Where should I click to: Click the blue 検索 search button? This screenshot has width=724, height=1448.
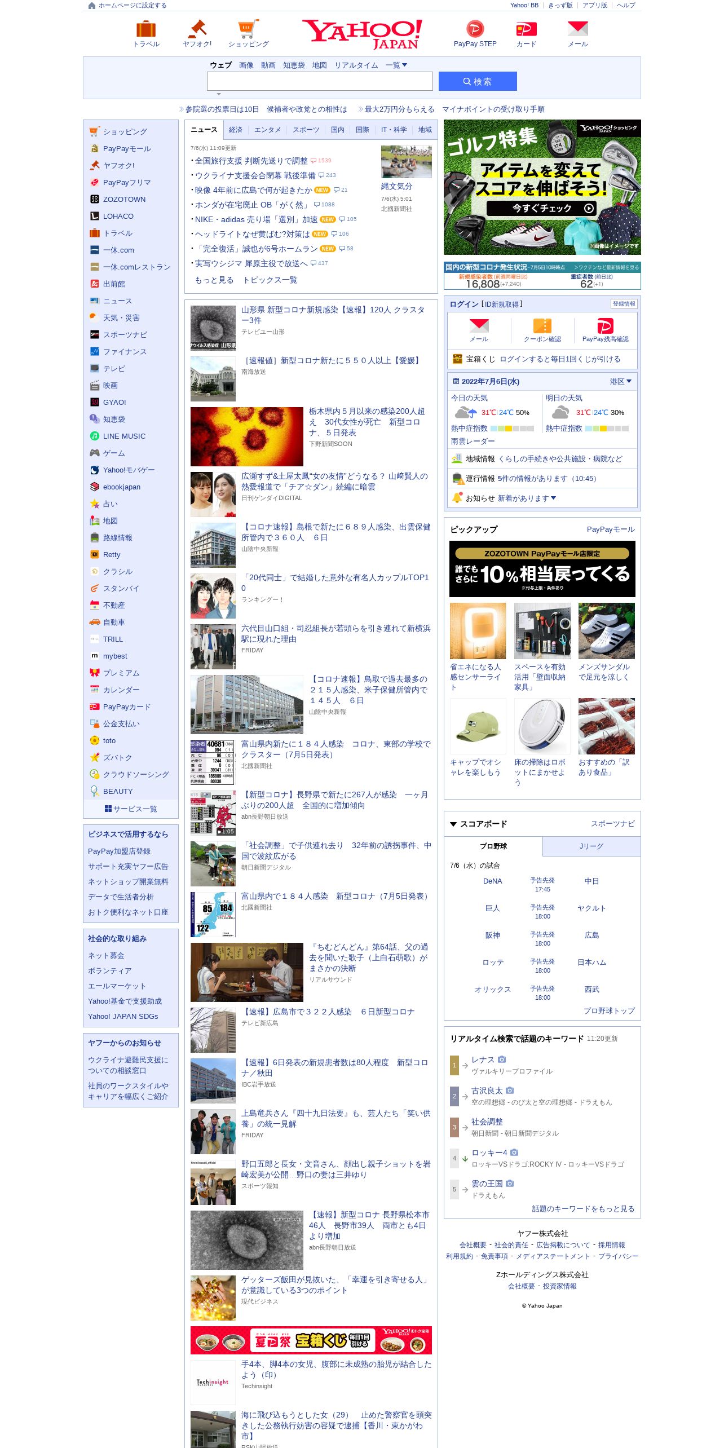478,81
